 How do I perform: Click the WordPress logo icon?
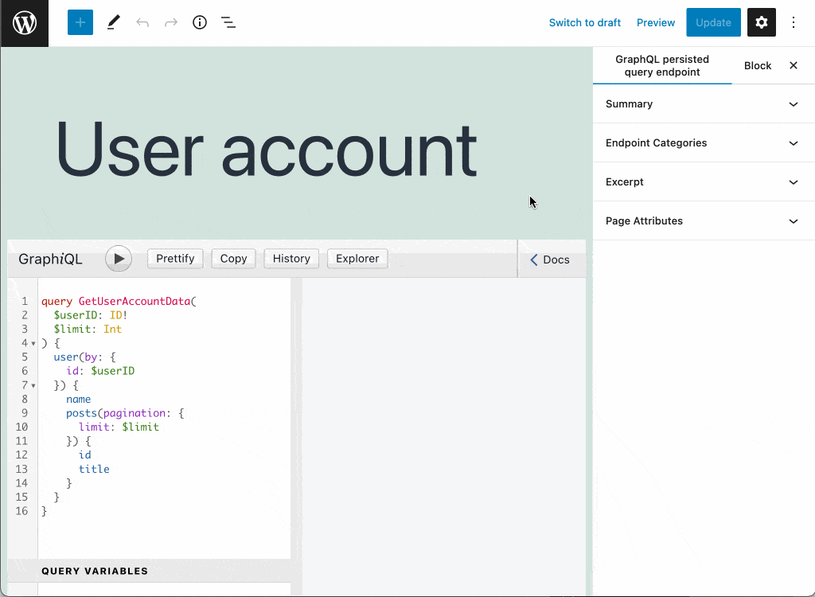click(25, 23)
